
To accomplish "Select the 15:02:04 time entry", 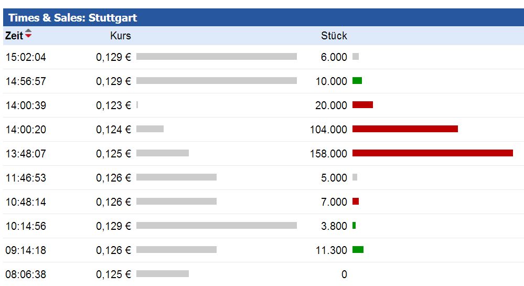I will pos(26,57).
